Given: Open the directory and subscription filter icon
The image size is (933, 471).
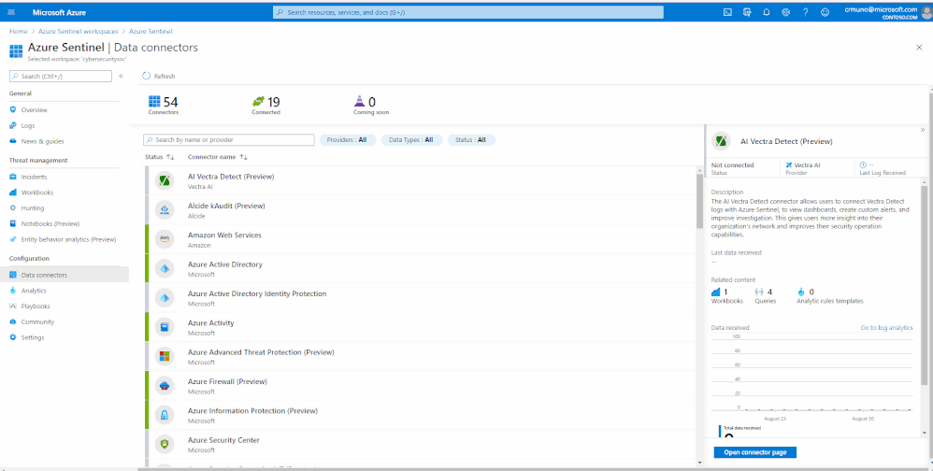Looking at the screenshot, I should point(747,12).
